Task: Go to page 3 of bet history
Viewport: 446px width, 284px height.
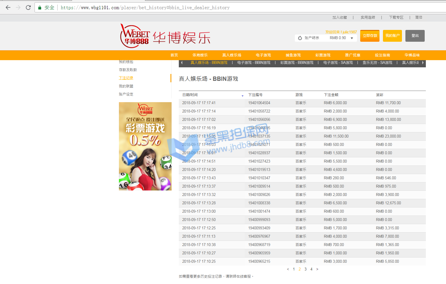Action: [x=305, y=269]
